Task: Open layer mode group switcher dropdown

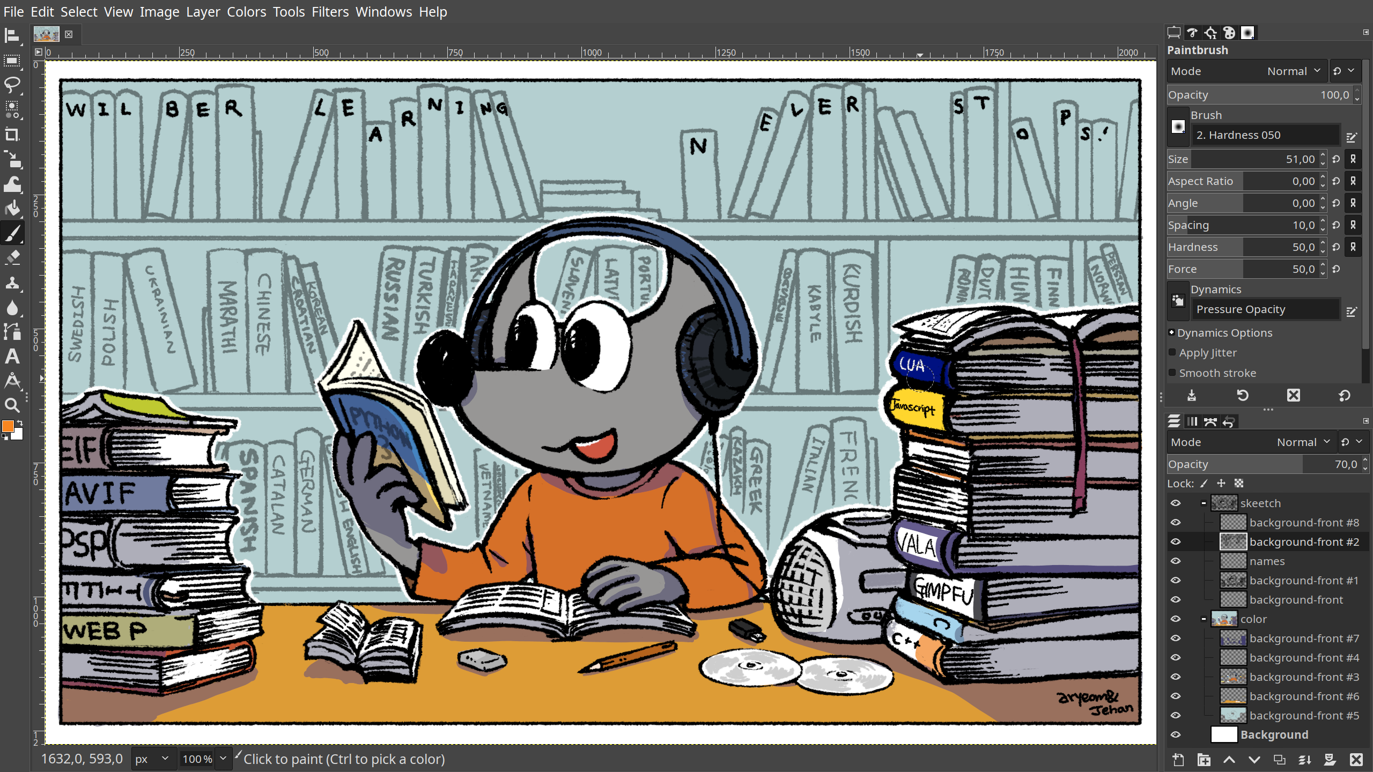Action: point(1352,442)
